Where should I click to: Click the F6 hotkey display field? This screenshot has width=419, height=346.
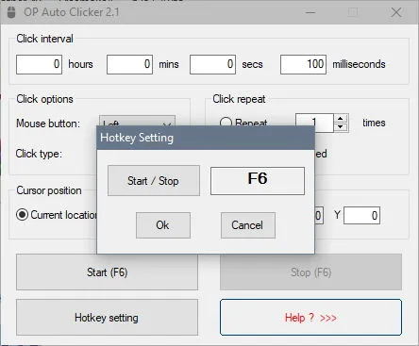[258, 181]
